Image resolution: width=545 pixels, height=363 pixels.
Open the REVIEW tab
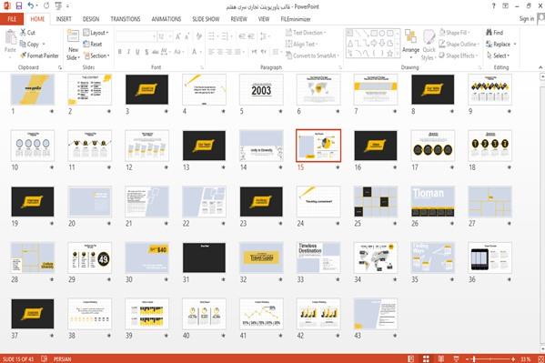click(x=238, y=19)
